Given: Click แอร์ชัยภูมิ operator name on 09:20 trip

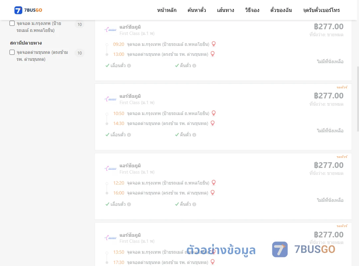Looking at the screenshot, I should click(x=130, y=27).
